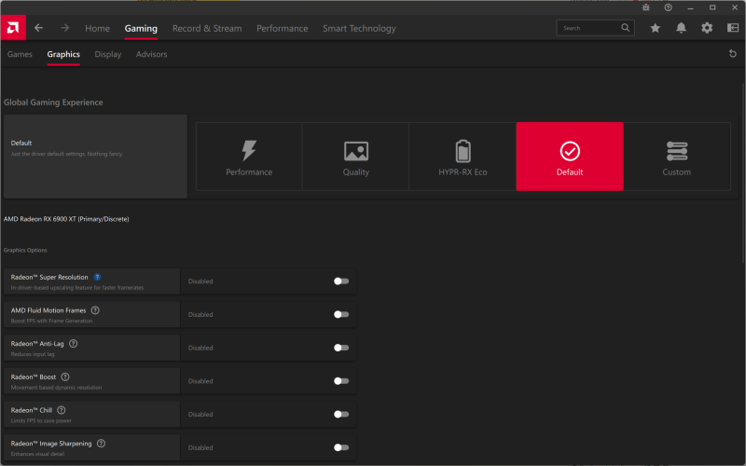This screenshot has height=466, width=746.
Task: Click the vertical scrollbar
Action: pyautogui.click(x=743, y=172)
